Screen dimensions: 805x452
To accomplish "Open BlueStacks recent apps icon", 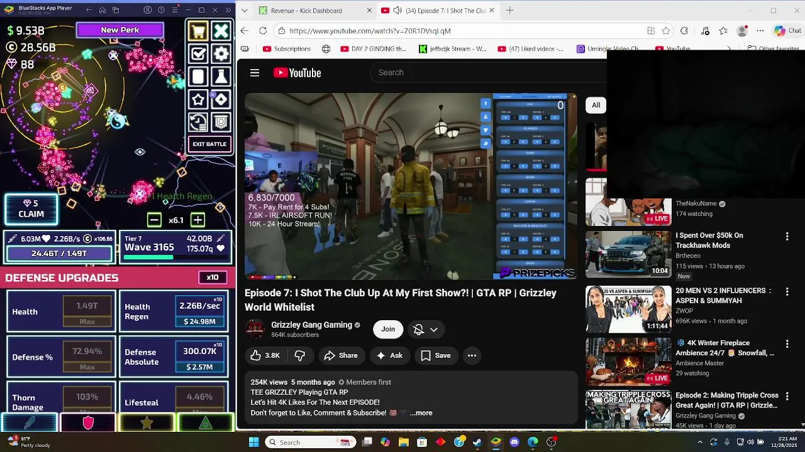I will pos(116,10).
